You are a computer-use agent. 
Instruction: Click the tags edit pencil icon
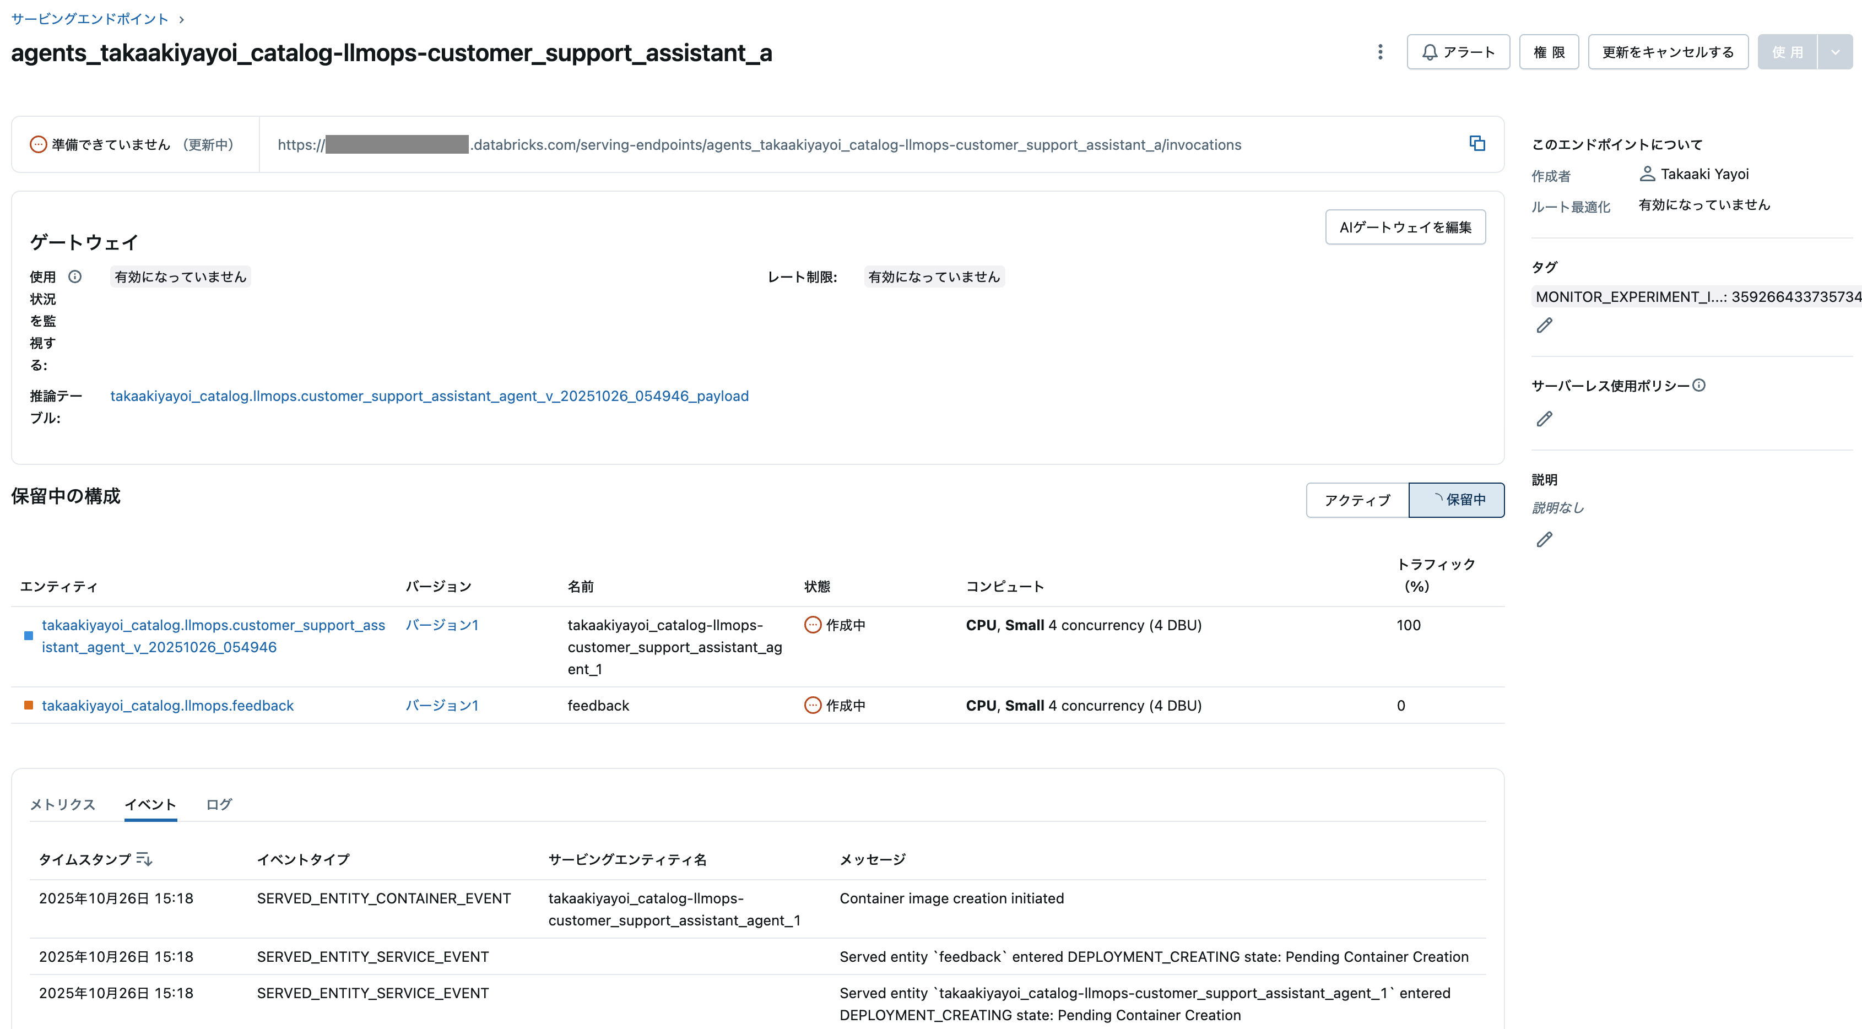pos(1544,326)
